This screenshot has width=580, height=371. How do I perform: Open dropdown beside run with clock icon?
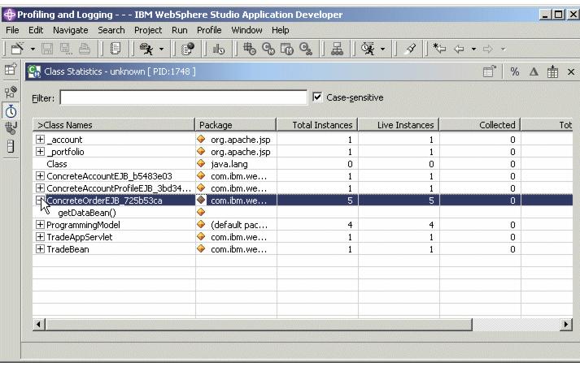click(x=382, y=49)
